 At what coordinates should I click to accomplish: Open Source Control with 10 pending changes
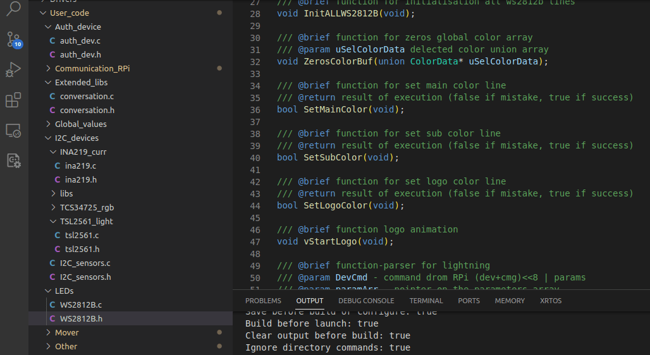coord(14,40)
